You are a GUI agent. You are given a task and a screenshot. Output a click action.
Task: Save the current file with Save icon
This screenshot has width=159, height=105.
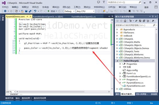coord(26,11)
